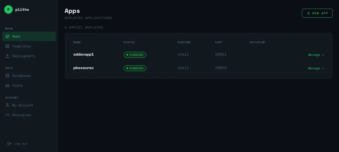Open the Templates menu item
The image size is (339, 152).
click(29, 46)
